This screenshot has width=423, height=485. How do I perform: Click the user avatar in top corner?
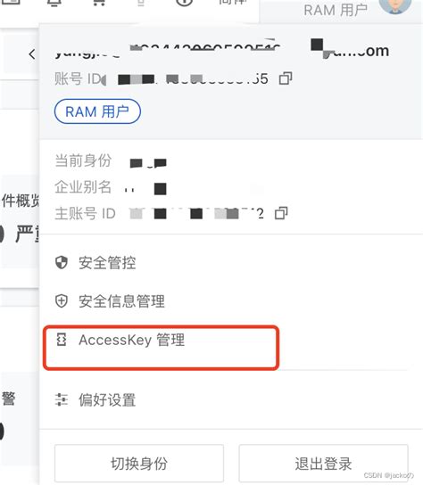point(394,5)
